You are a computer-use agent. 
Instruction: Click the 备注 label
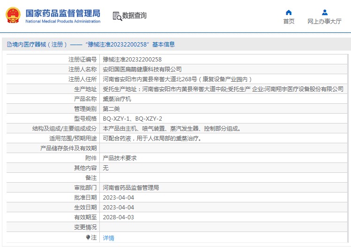click(x=91, y=178)
